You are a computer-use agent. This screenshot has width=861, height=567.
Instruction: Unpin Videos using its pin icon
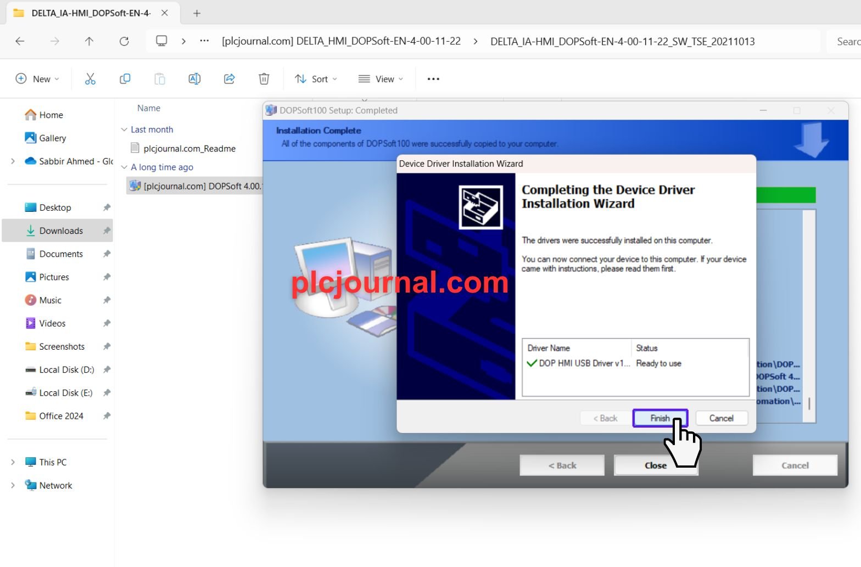coord(107,323)
